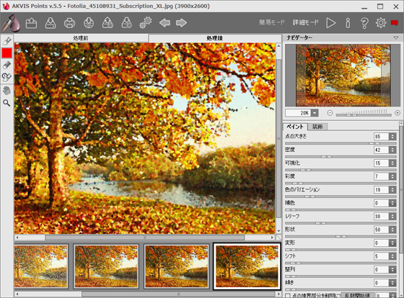Click the 密度 slider track
Screen dimensions: 404x298
pyautogui.click(x=341, y=156)
